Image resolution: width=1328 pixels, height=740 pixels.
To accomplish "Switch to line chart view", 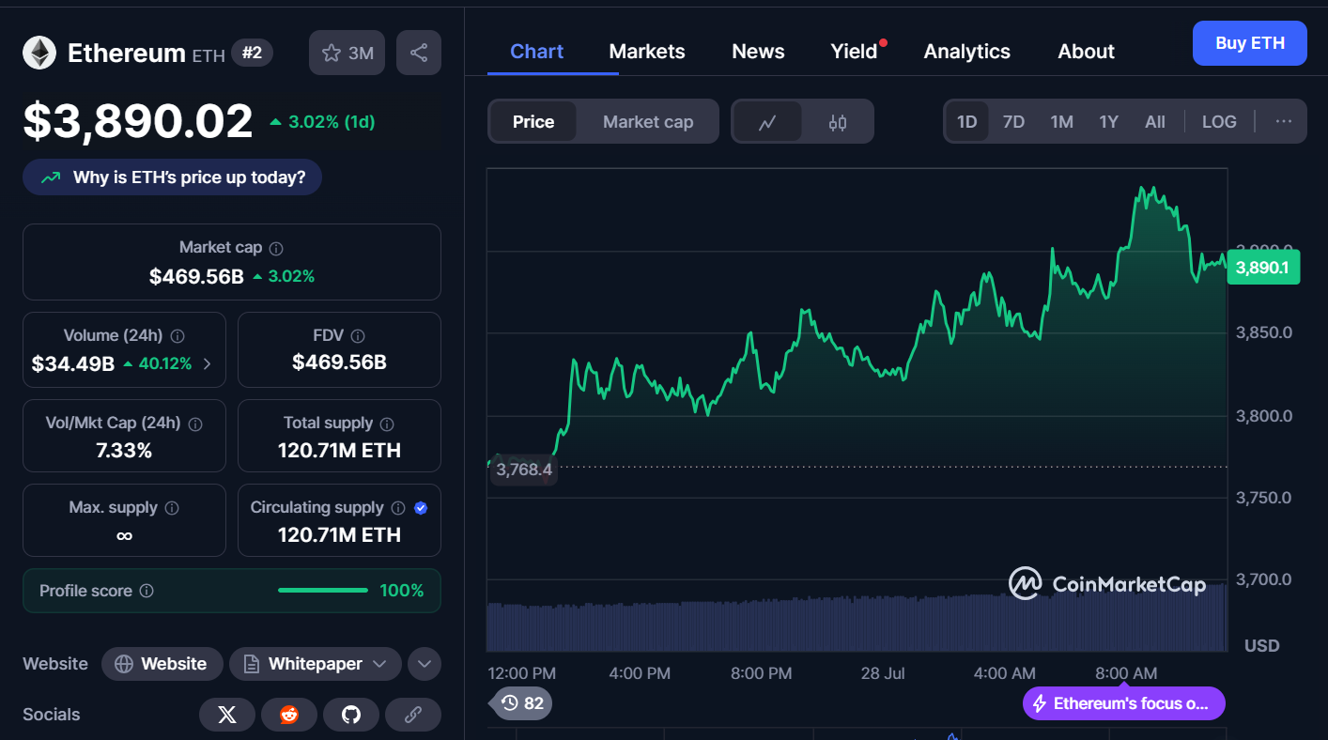I will (767, 122).
